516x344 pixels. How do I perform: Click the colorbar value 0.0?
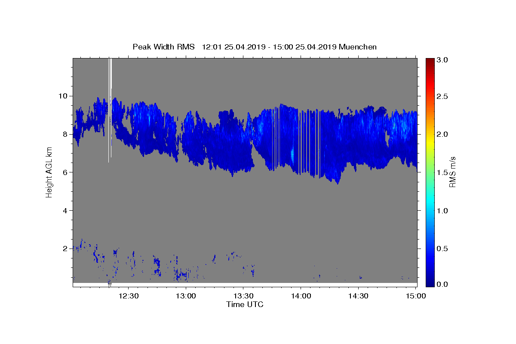[443, 284]
